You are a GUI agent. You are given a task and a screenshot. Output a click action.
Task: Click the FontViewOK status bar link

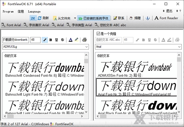(62, 124)
